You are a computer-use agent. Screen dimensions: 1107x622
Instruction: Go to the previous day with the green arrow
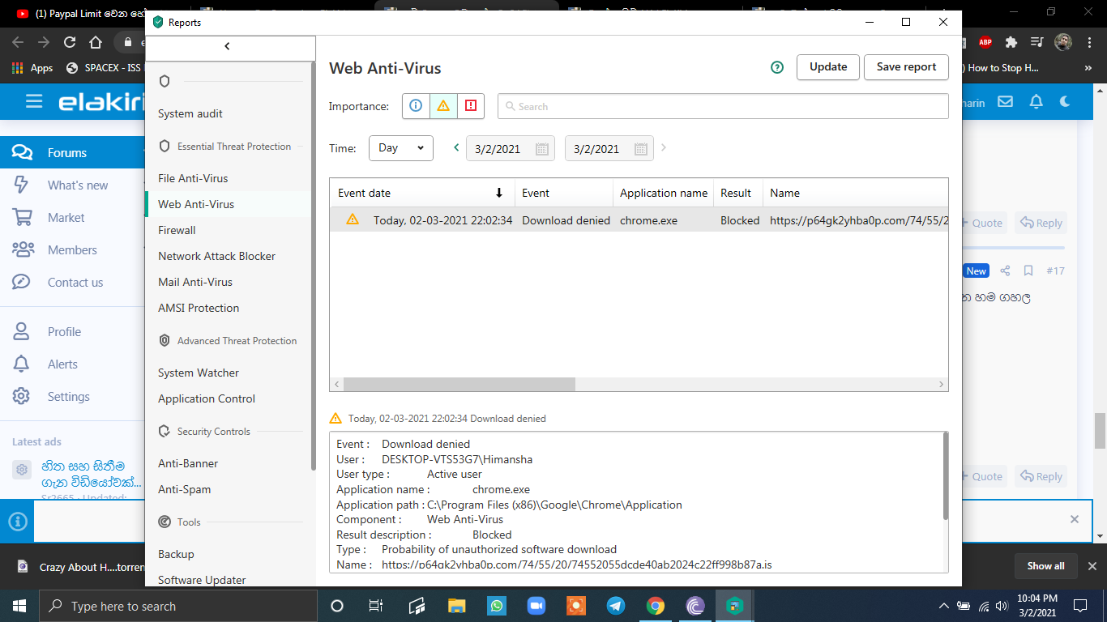pyautogui.click(x=456, y=148)
